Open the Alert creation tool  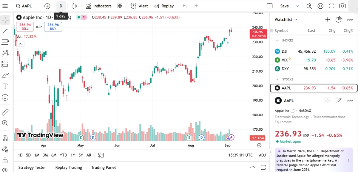[x=139, y=6]
